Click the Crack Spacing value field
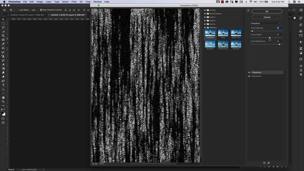 click(x=280, y=28)
